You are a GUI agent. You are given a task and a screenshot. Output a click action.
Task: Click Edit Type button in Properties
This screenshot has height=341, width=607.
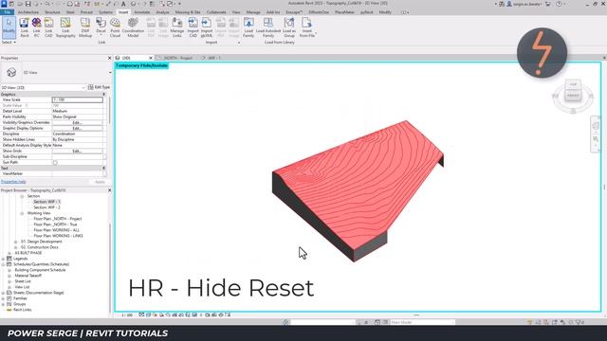click(x=99, y=87)
